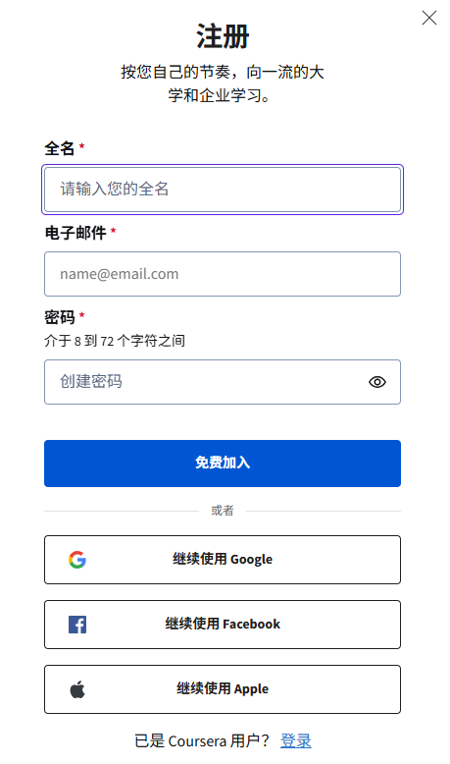
Task: Choose 继续使用 Facebook button text
Action: pyautogui.click(x=223, y=625)
